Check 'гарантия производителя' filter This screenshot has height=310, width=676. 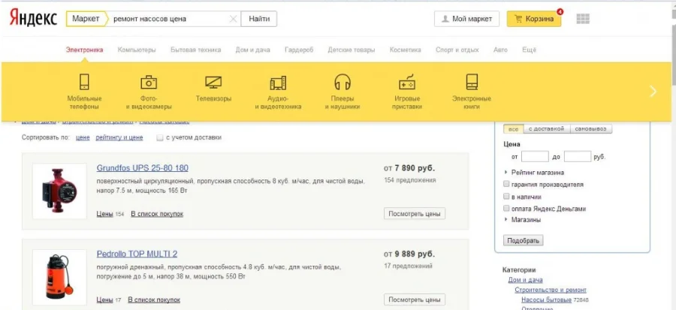click(506, 185)
